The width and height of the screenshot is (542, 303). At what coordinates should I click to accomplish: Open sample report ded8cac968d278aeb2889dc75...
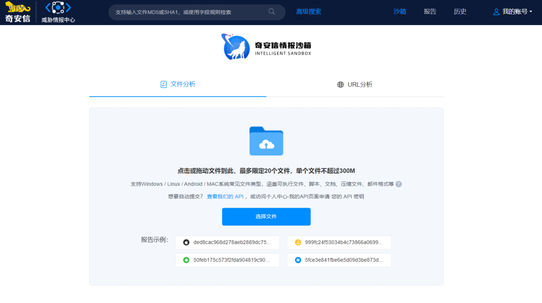pos(227,242)
